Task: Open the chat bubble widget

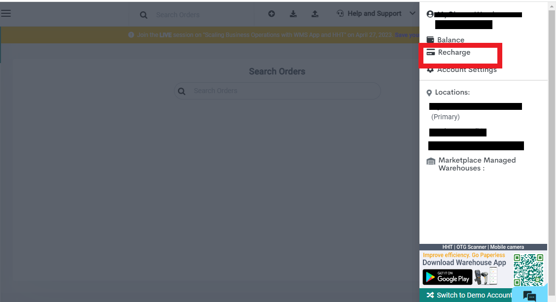Action: pyautogui.click(x=529, y=295)
